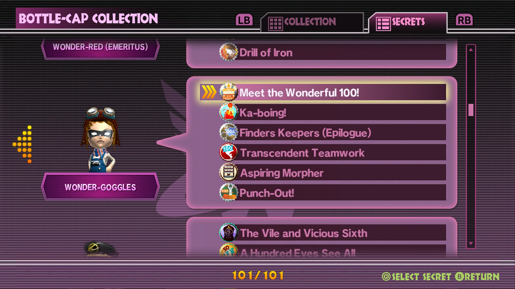Viewport: 515px width, 289px height.
Task: Click the Aspiring Morpher cap icon
Action: point(229,172)
